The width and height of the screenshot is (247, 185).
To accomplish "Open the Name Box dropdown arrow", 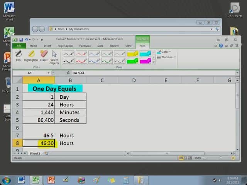I will tap(49, 73).
